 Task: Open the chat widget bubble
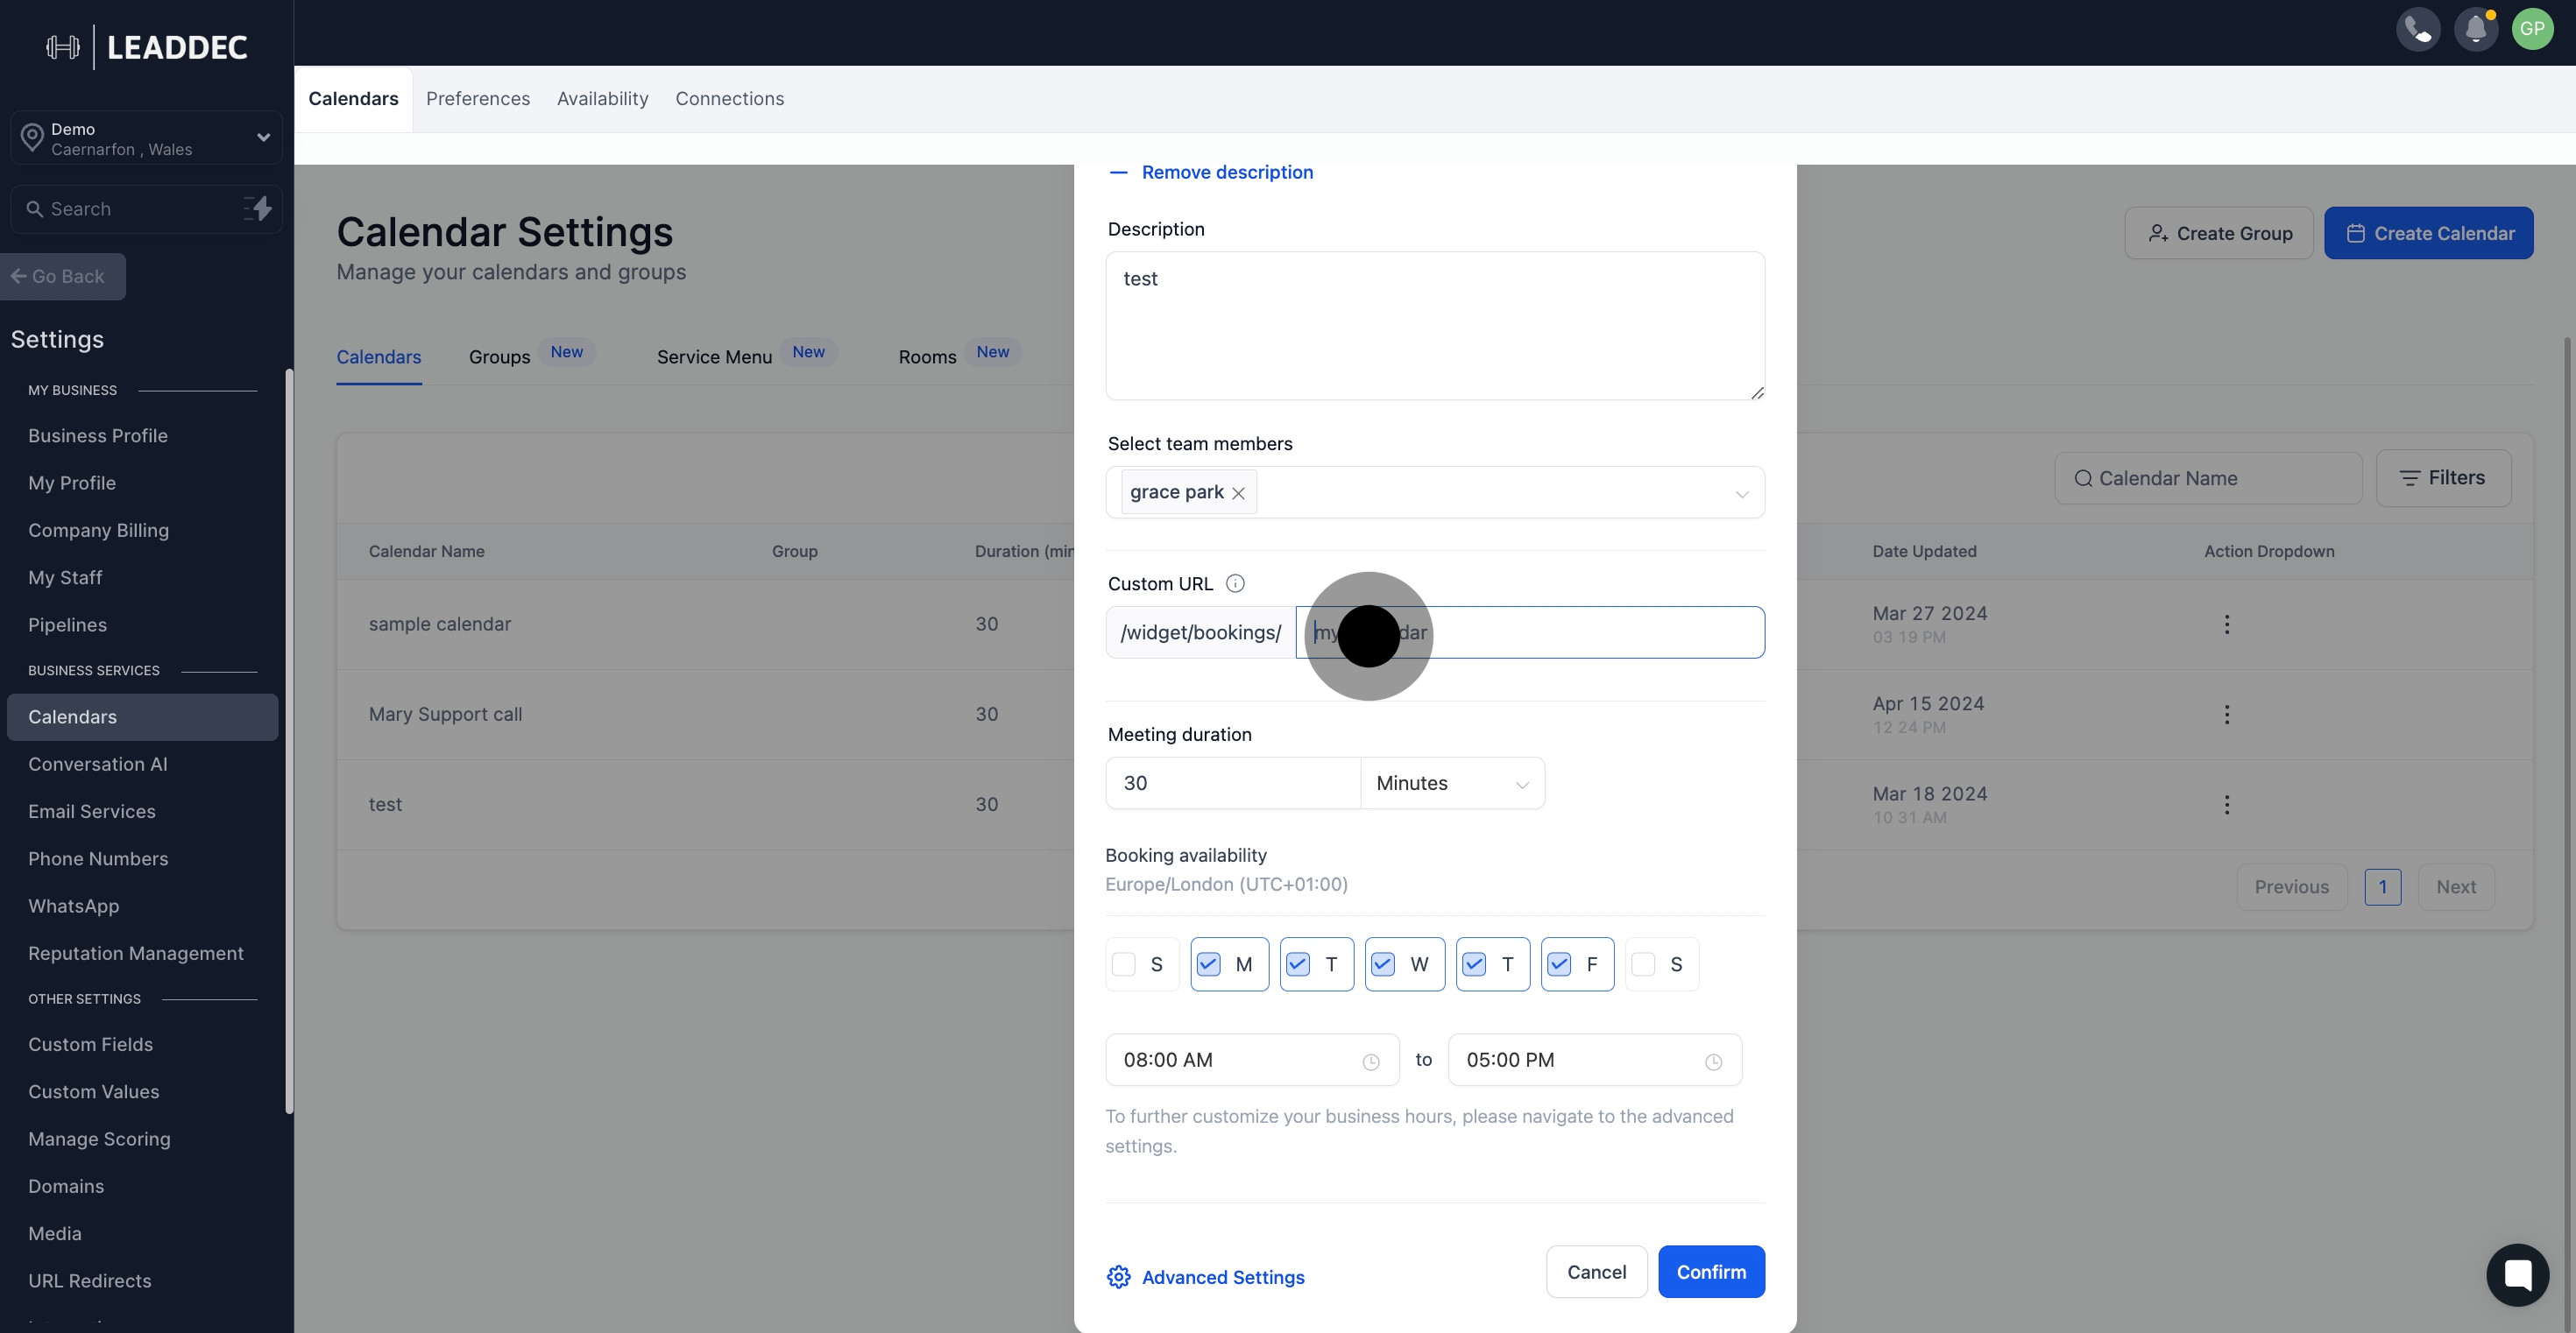point(2517,1274)
